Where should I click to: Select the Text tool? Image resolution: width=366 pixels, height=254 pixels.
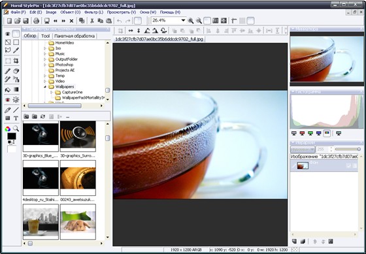(16, 118)
